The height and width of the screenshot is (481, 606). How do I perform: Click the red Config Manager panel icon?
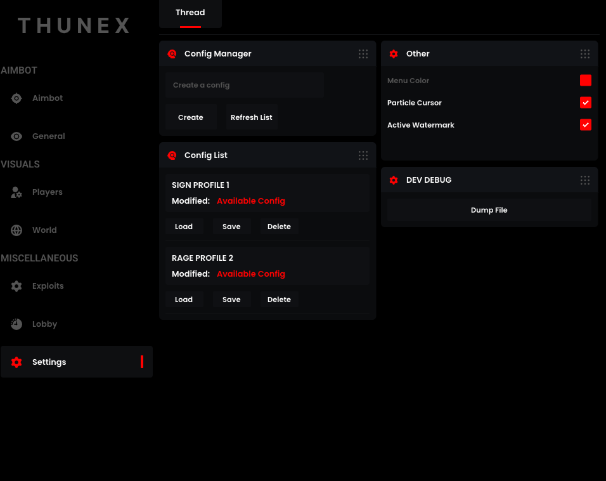click(x=172, y=54)
